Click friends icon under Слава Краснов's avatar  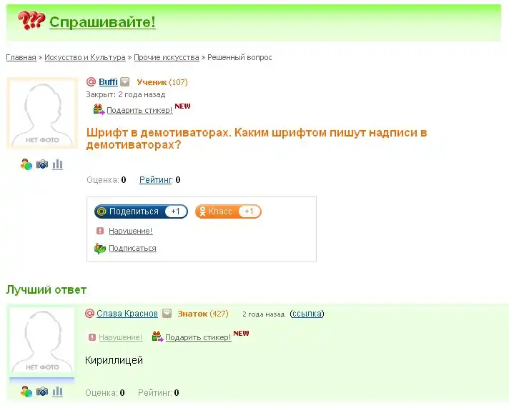click(x=26, y=392)
